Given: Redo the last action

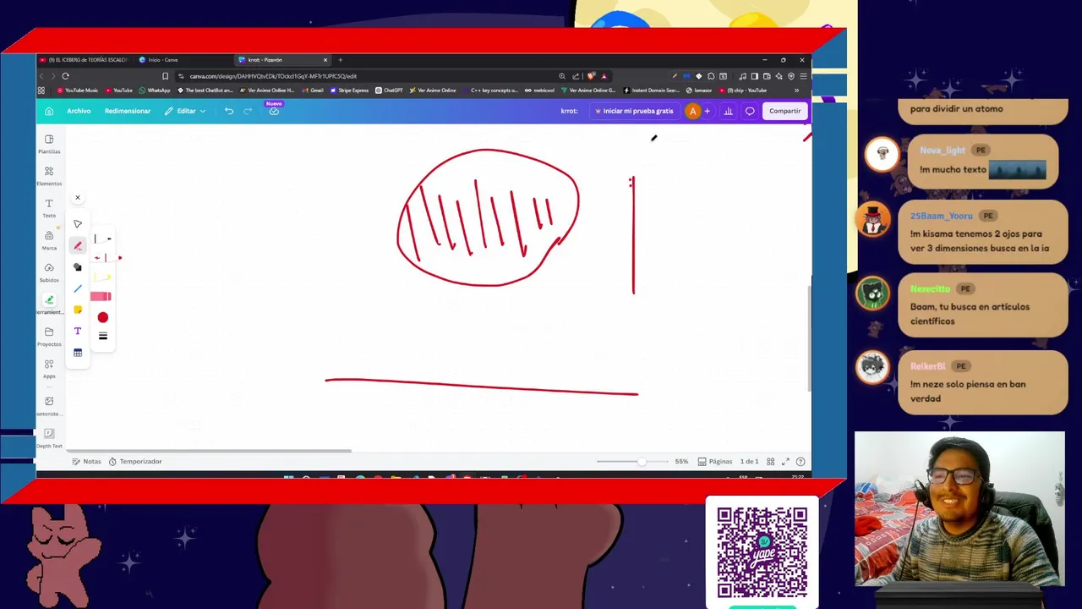Looking at the screenshot, I should [x=248, y=111].
